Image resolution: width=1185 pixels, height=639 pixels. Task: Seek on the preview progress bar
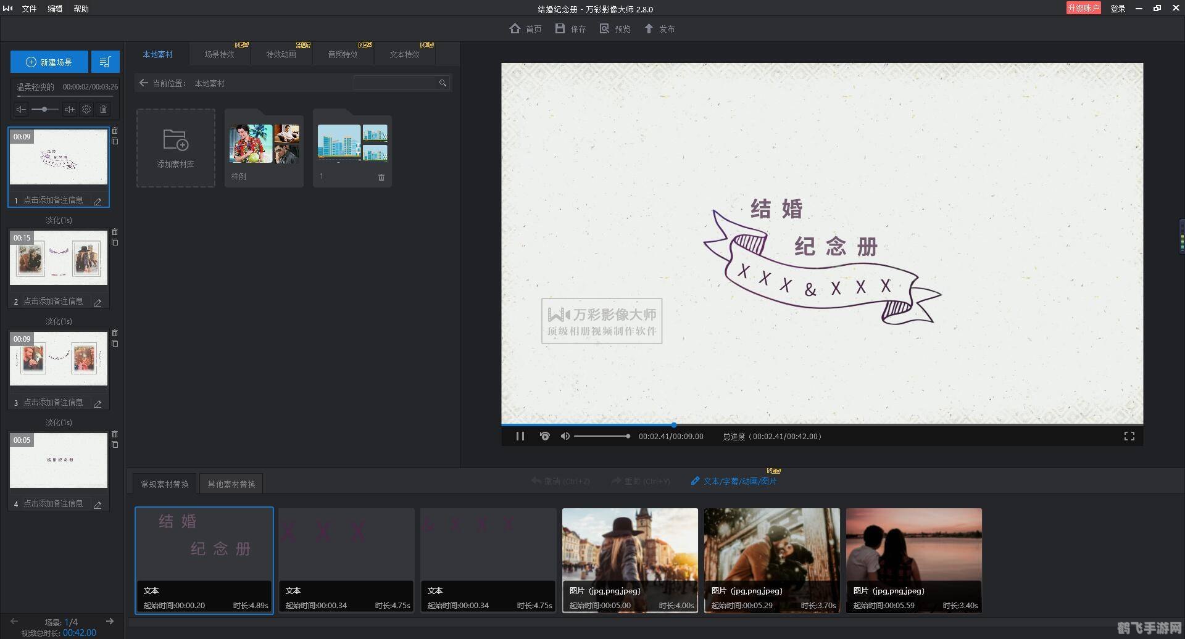click(822, 424)
